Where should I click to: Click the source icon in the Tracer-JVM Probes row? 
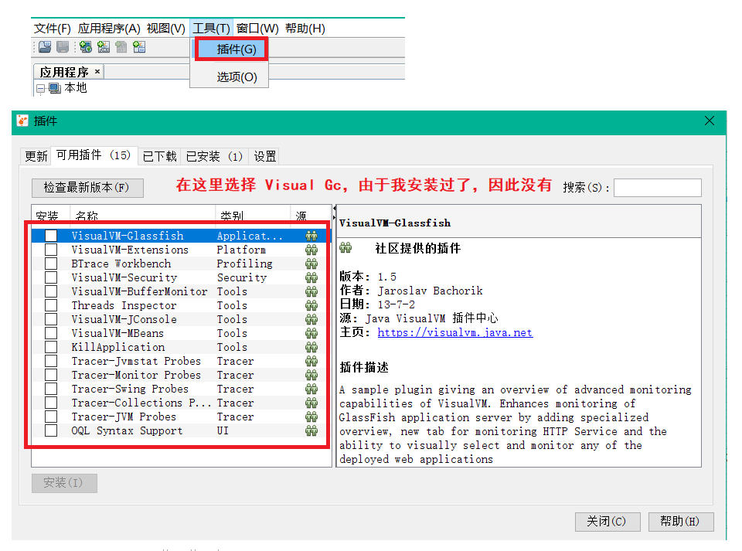(311, 417)
